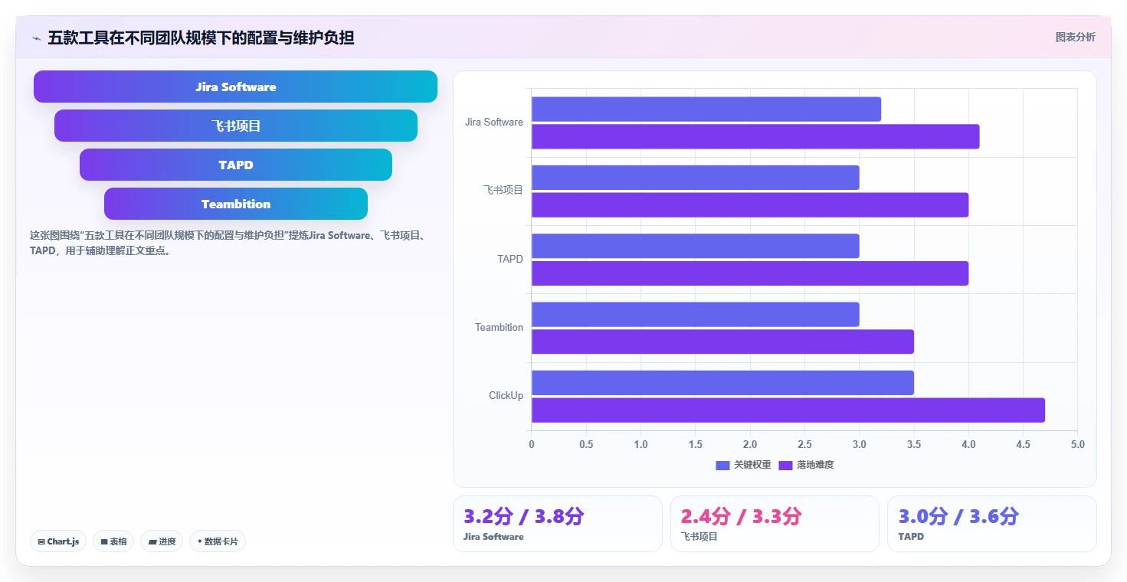
Task: Click the 2.5 tick on the x-axis
Action: (804, 445)
